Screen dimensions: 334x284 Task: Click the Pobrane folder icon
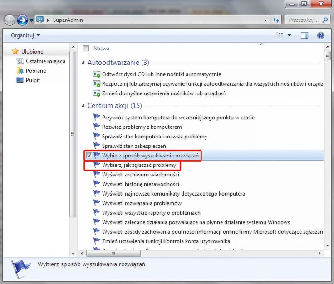[20, 70]
